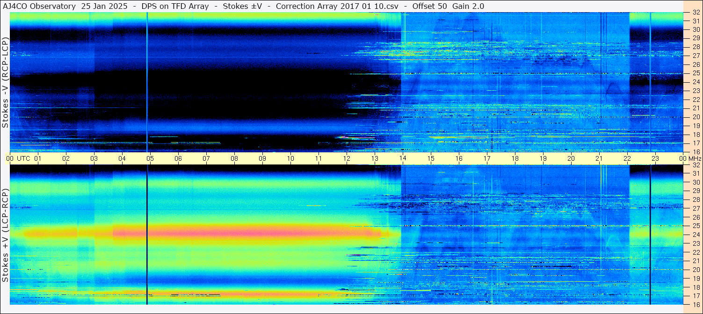Click the 19 MHz label of Stokes -V panel
703x314 pixels.
pyautogui.click(x=696, y=125)
